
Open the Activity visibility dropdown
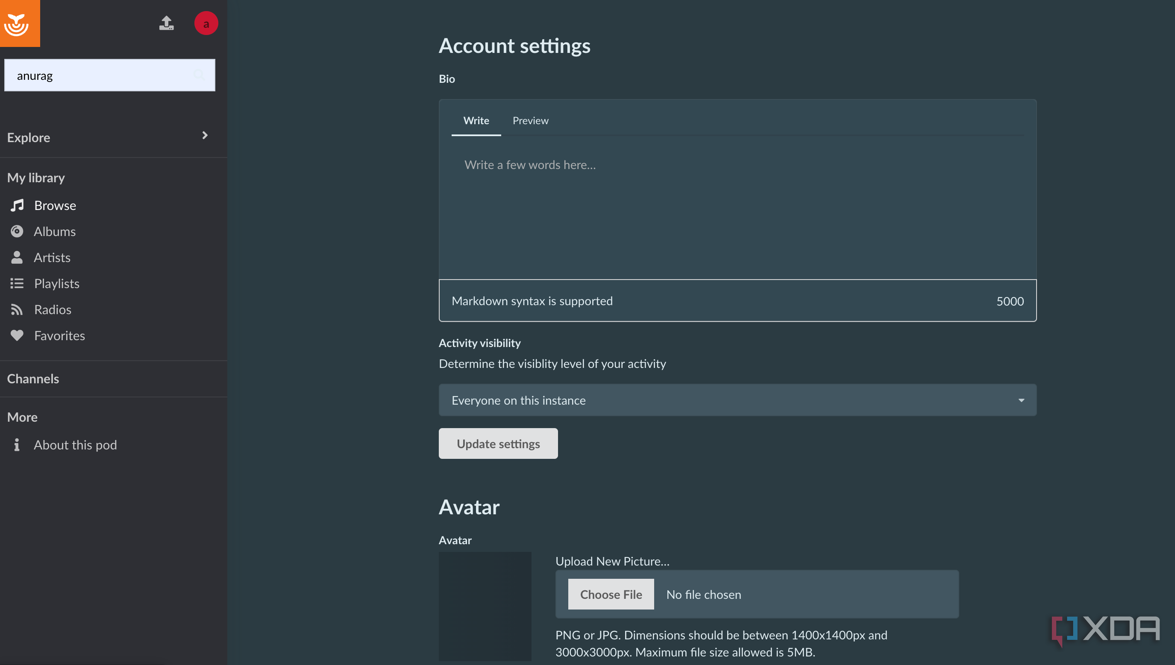pos(737,400)
